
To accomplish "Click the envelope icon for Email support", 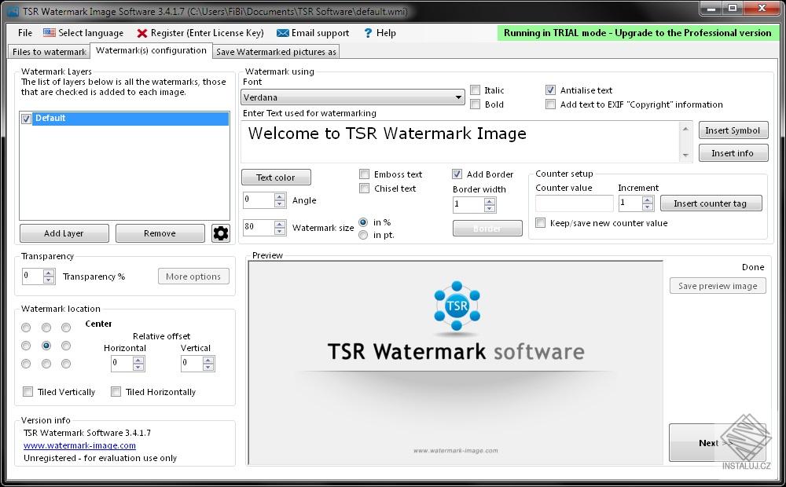I will coord(281,33).
